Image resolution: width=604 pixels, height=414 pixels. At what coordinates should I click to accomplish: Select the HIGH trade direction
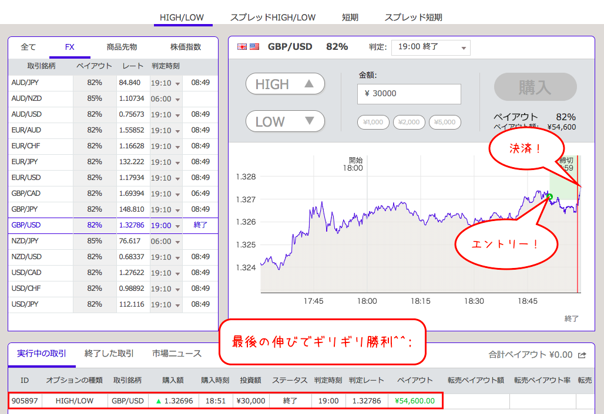point(285,83)
